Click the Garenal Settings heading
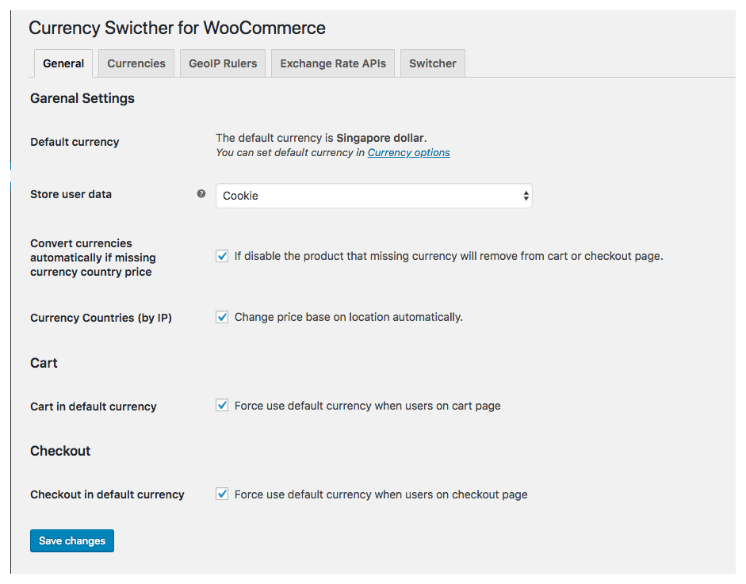The image size is (746, 584). (x=82, y=98)
